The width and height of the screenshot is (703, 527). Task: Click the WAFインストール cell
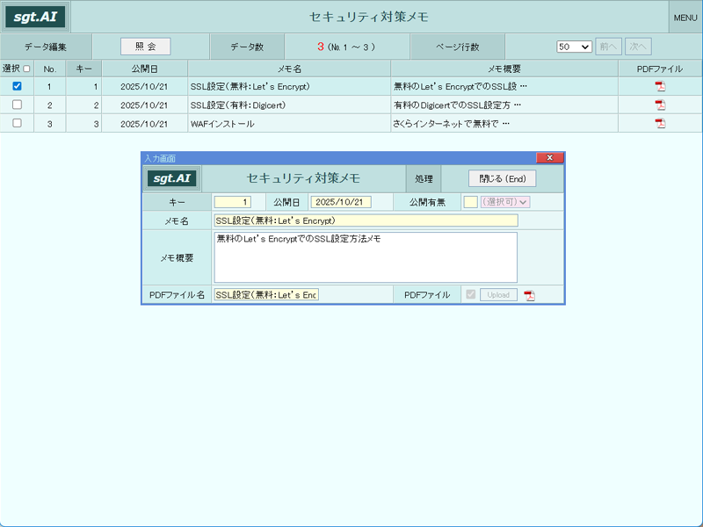(289, 124)
